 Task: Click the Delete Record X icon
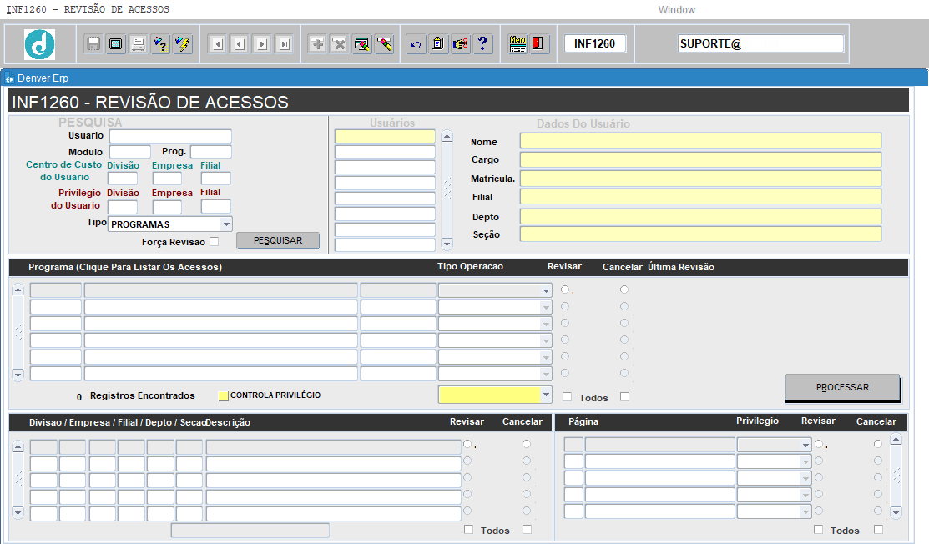coord(340,44)
